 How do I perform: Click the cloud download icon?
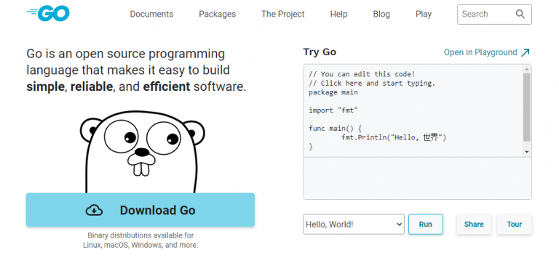[94, 210]
